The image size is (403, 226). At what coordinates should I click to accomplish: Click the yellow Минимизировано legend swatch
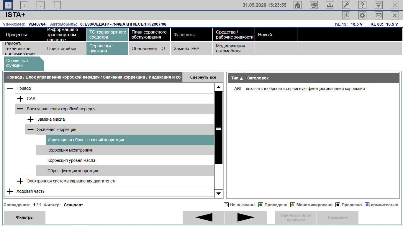293,205
